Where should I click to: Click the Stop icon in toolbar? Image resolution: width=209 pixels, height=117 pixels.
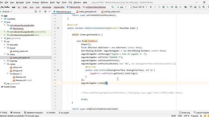click(x=180, y=7)
